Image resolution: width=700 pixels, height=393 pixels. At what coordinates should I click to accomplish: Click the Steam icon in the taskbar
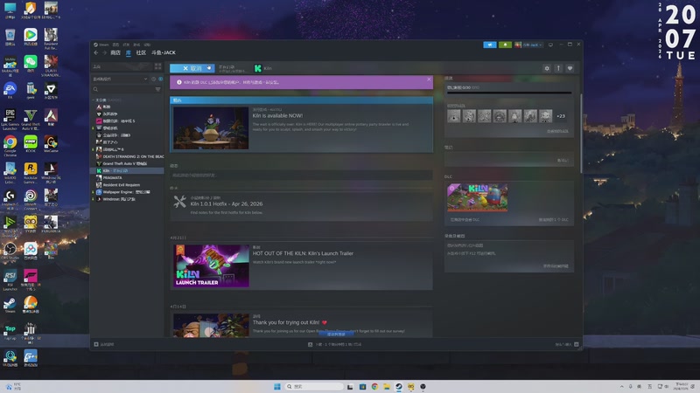[x=399, y=386]
